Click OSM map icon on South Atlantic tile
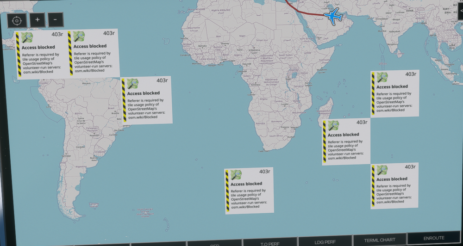463x246 pixels. coord(236,175)
